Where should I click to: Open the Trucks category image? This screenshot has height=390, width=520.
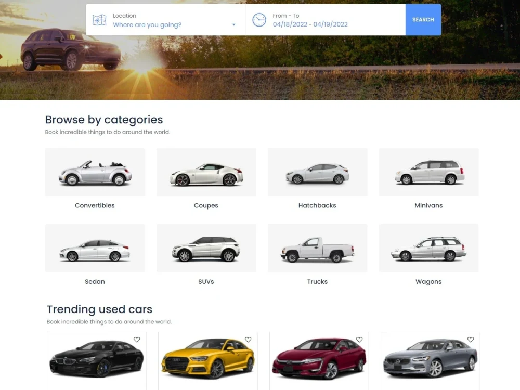click(318, 248)
